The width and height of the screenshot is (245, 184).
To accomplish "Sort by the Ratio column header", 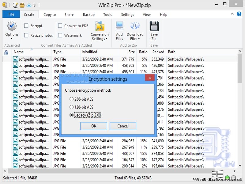I will tap(143, 52).
